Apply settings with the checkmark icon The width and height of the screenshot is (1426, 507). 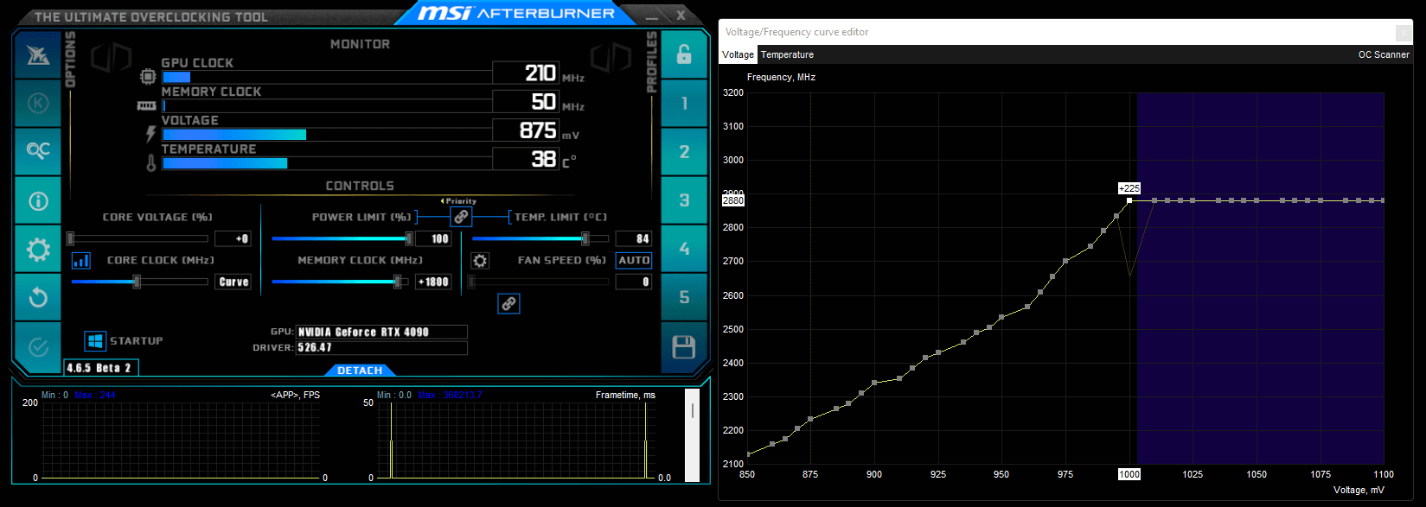pyautogui.click(x=38, y=347)
